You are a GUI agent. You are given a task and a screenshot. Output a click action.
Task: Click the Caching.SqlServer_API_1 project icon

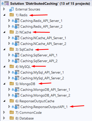click(x=17, y=55)
